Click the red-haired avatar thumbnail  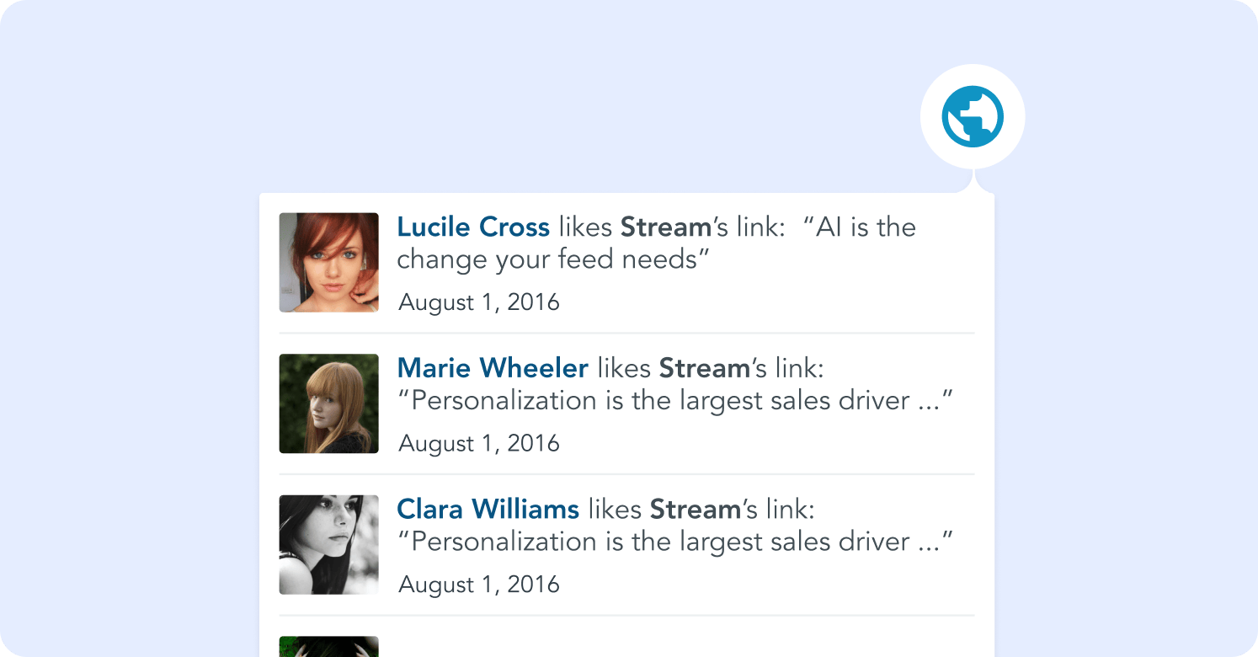pos(328,262)
